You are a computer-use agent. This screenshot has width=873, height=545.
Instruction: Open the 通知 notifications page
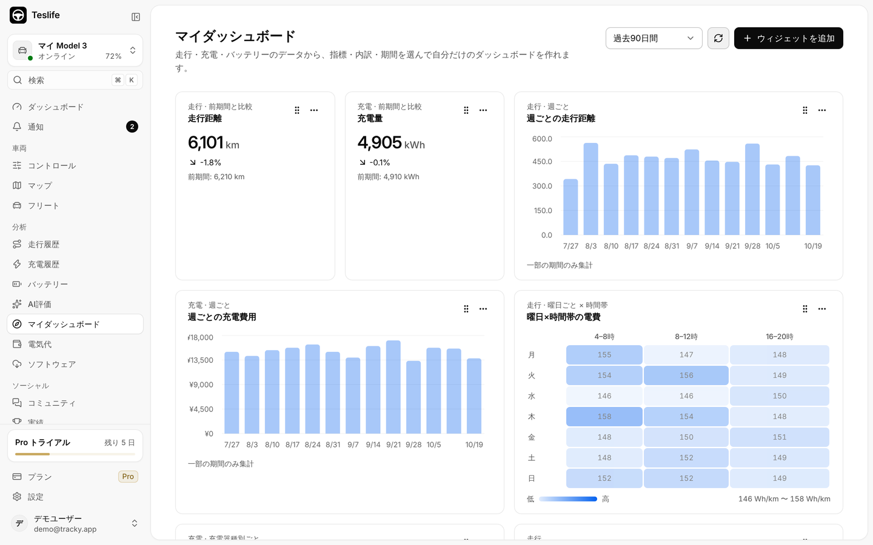(75, 127)
